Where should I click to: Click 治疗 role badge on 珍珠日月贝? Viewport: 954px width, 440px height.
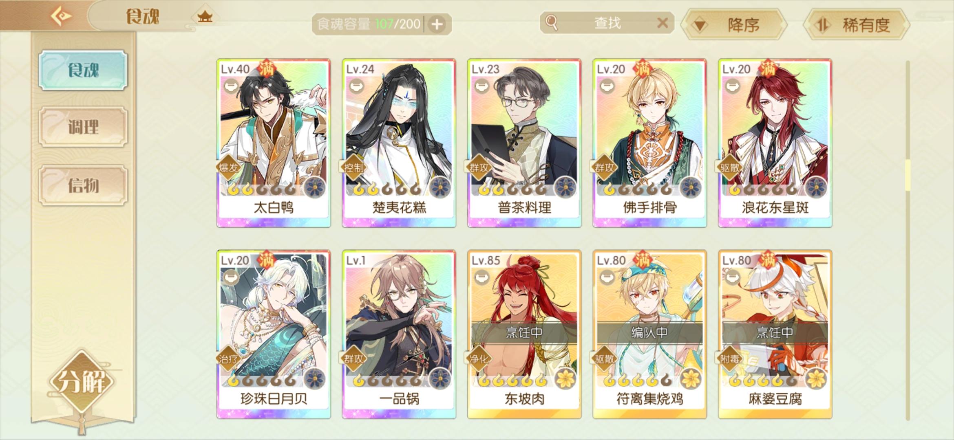click(x=228, y=359)
